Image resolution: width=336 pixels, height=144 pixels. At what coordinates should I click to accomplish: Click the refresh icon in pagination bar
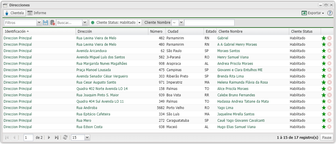65,138
